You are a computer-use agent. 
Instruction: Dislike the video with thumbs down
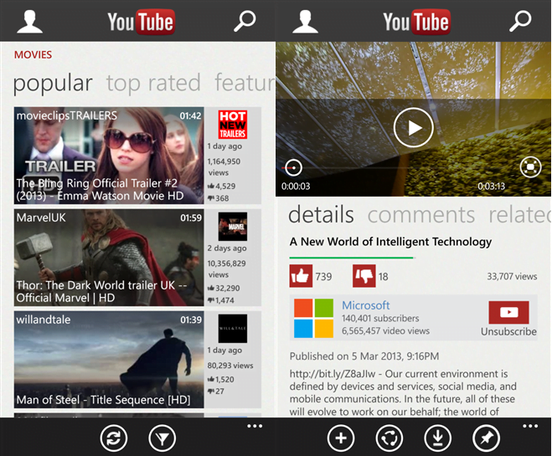(x=364, y=276)
